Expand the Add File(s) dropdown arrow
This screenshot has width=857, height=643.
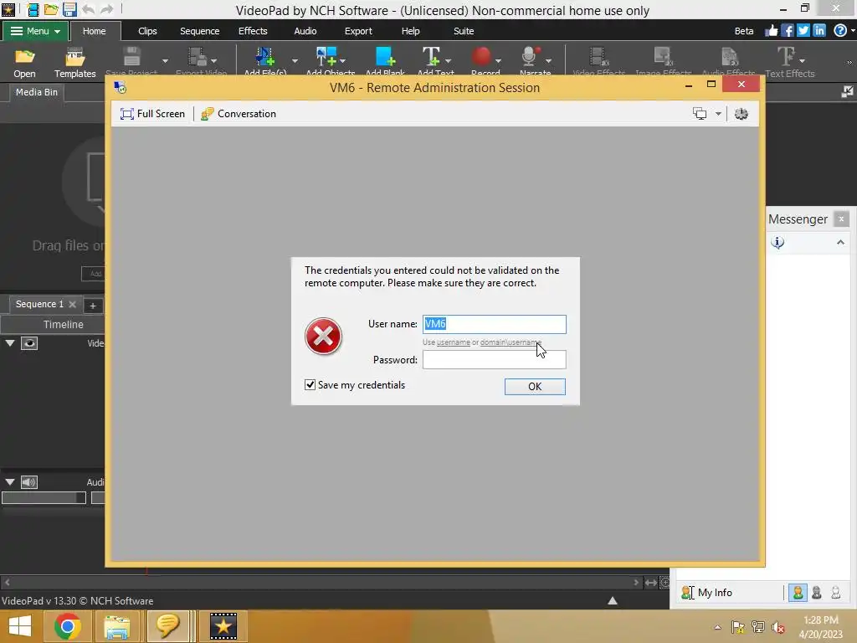(295, 60)
